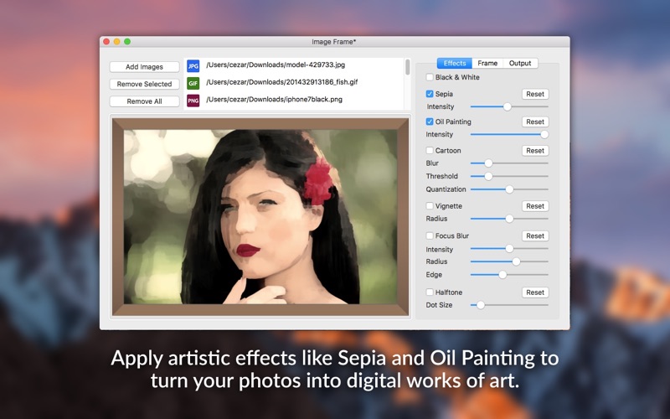
Task: Enable the Vignette effect checkbox
Action: [x=430, y=206]
